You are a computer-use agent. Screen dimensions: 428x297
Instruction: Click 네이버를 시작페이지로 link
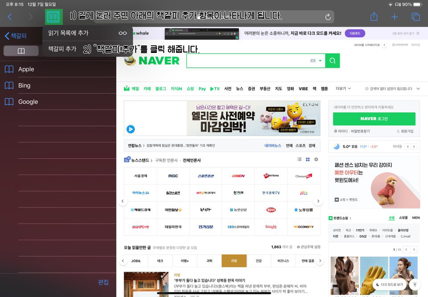coord(367,45)
